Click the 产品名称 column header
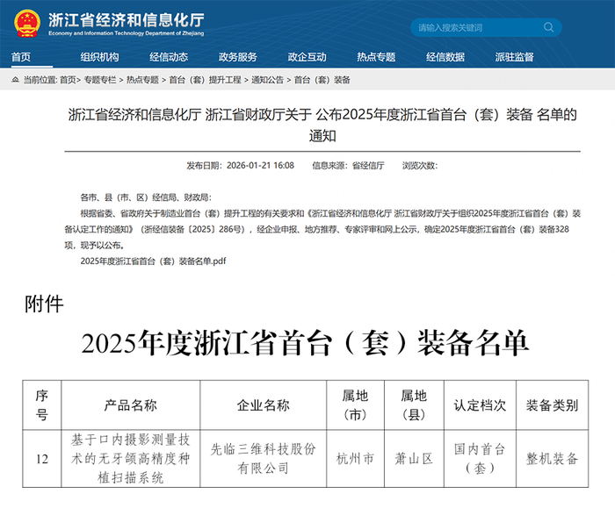This screenshot has height=508, width=615. [131, 405]
